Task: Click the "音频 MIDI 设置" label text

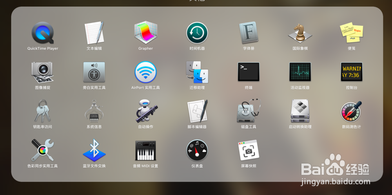Action: [x=145, y=166]
